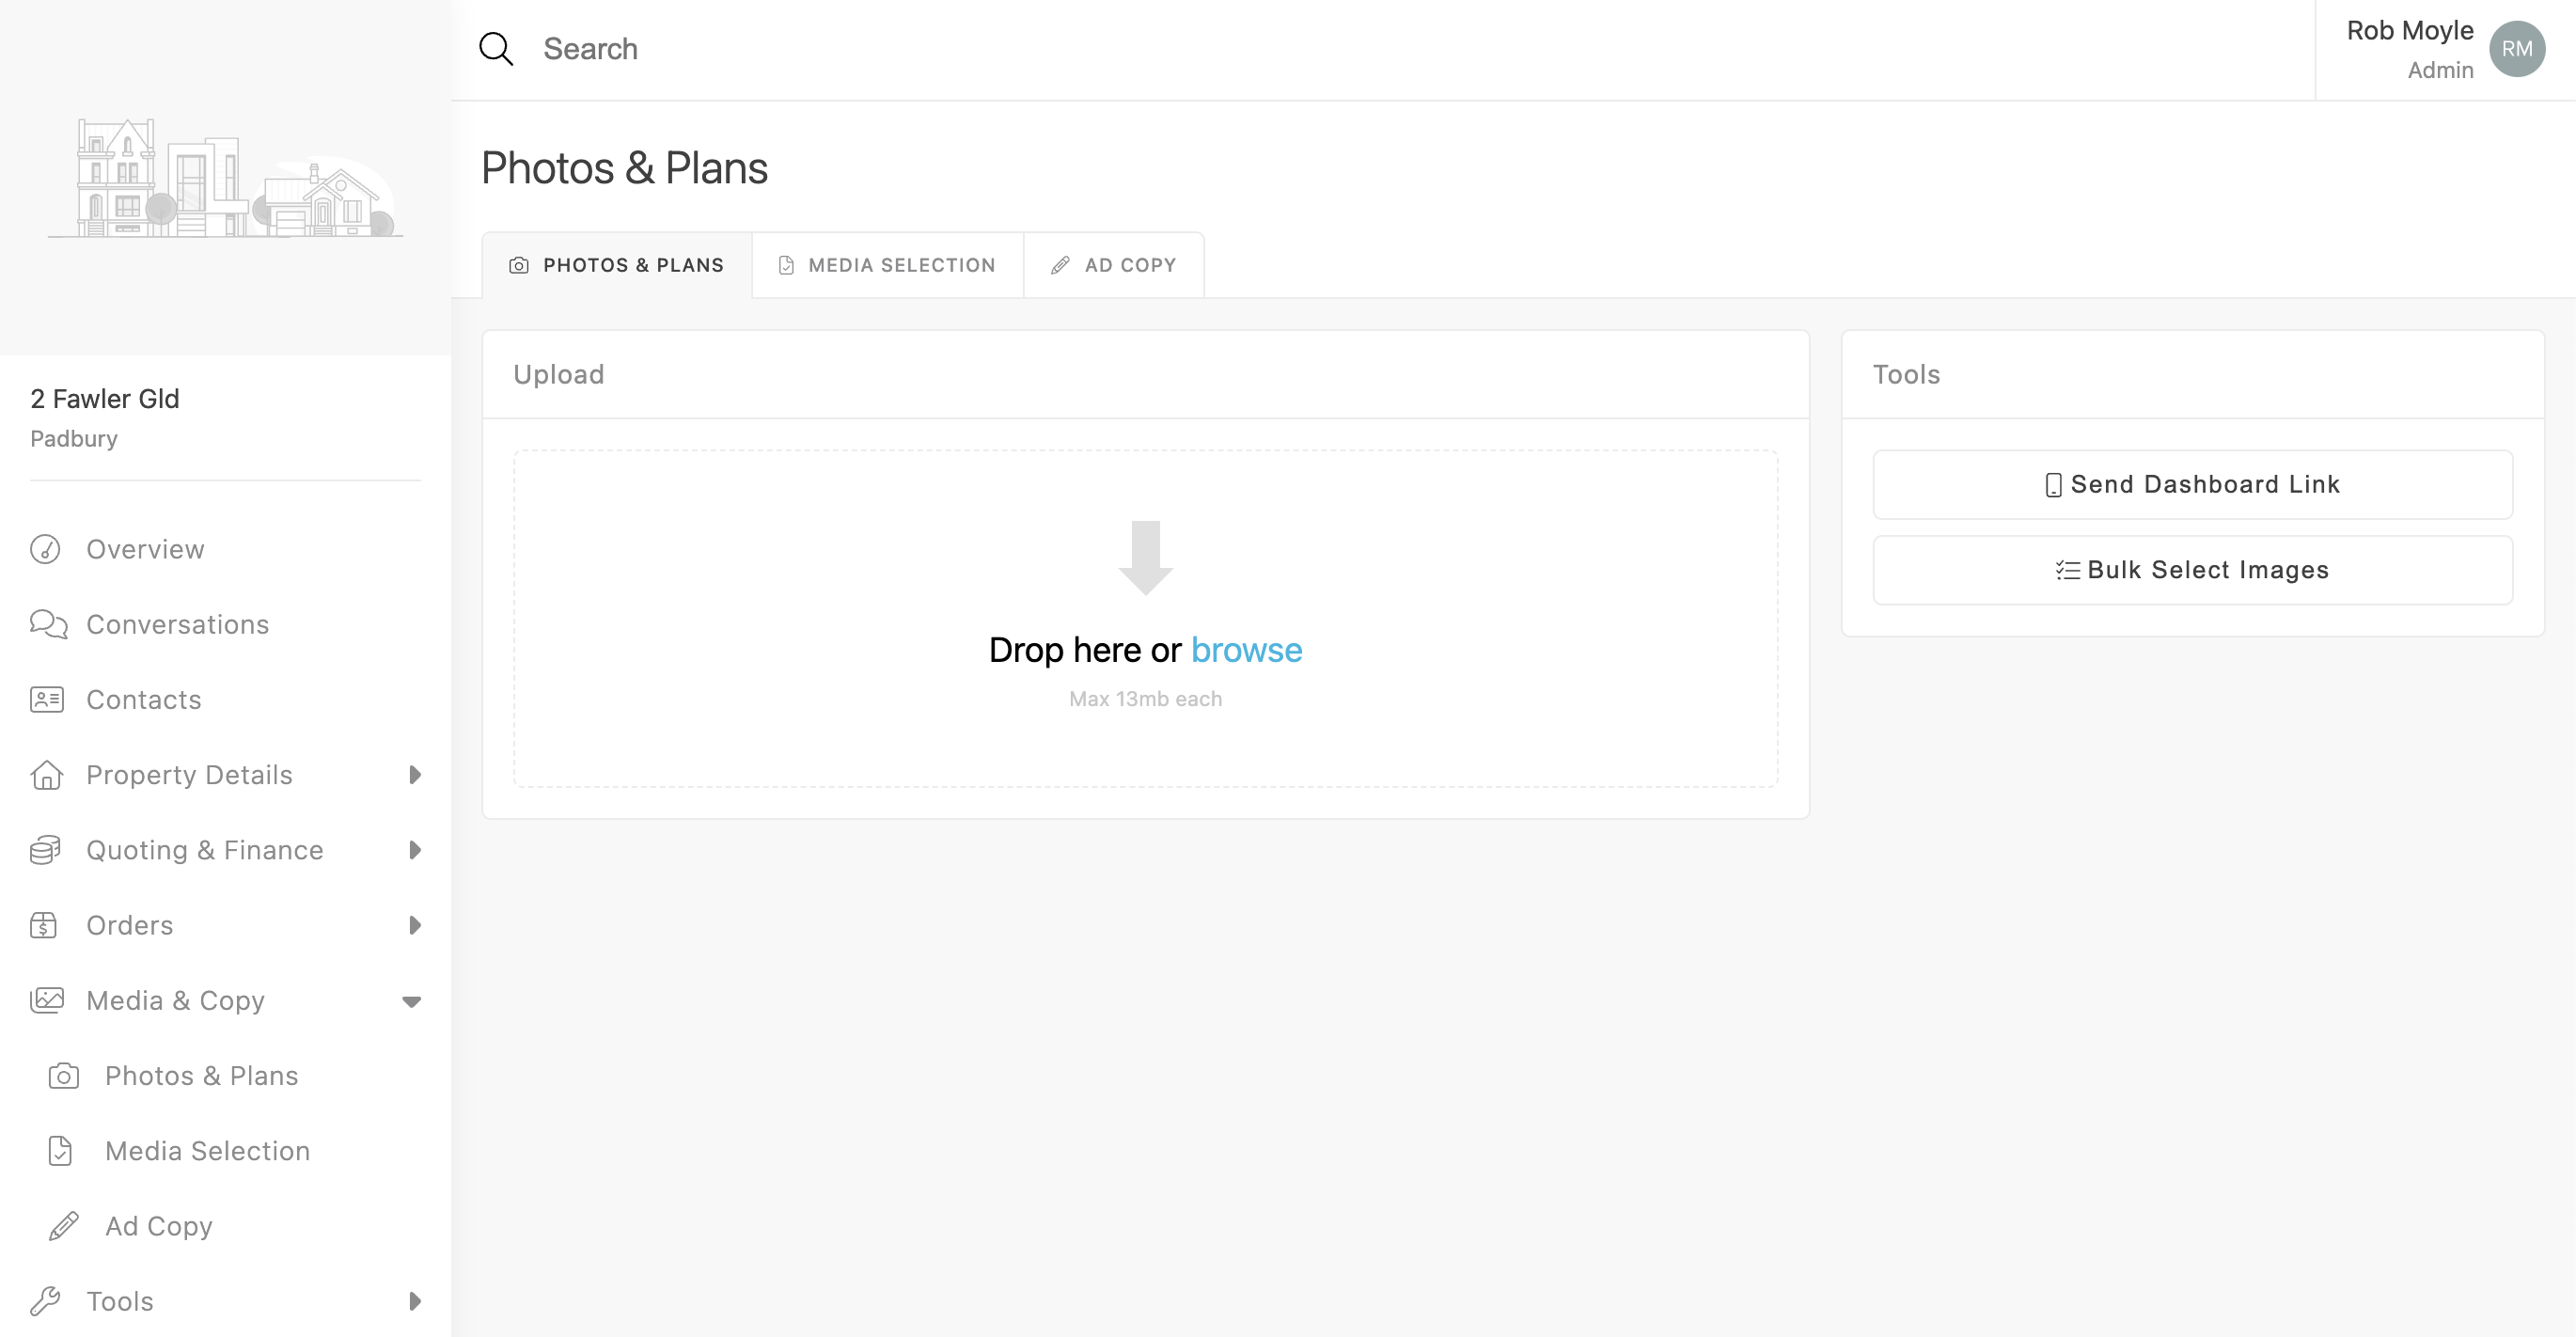Expand the Orders submenu arrow
Viewport: 2576px width, 1337px height.
[x=414, y=925]
